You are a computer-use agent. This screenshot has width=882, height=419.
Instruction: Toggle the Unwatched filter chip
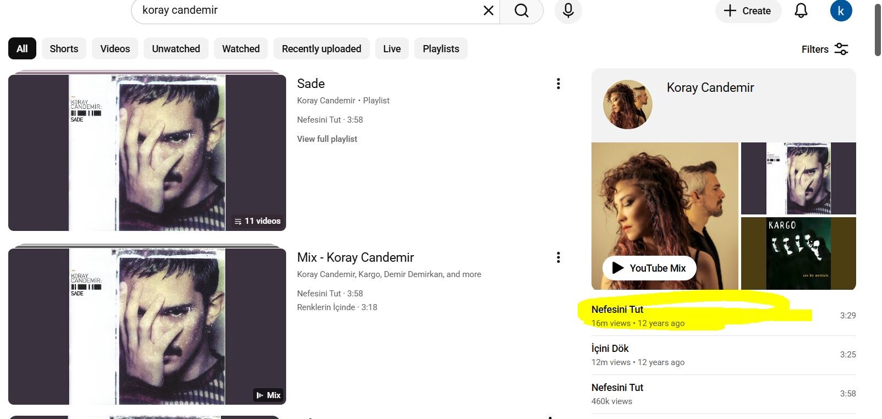tap(176, 49)
